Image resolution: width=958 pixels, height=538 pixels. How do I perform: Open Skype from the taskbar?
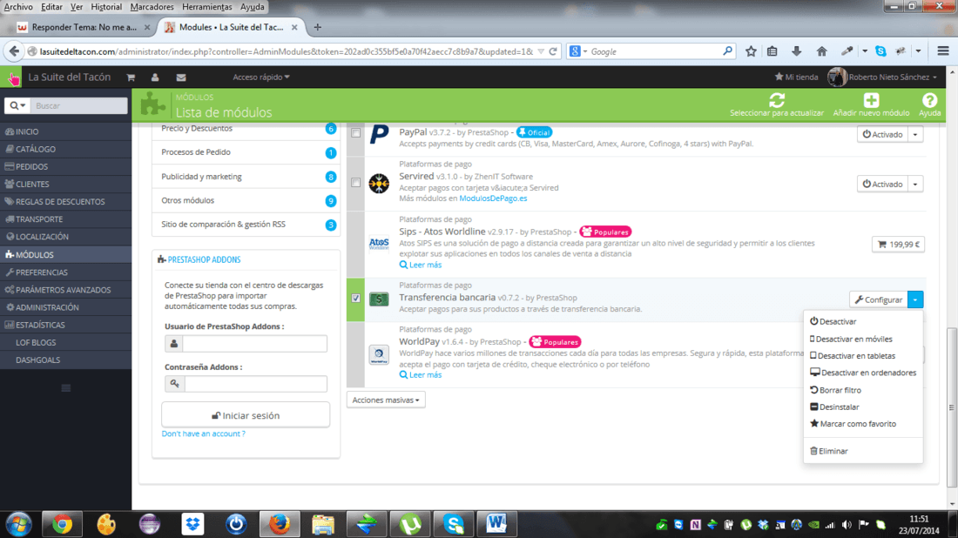point(454,524)
